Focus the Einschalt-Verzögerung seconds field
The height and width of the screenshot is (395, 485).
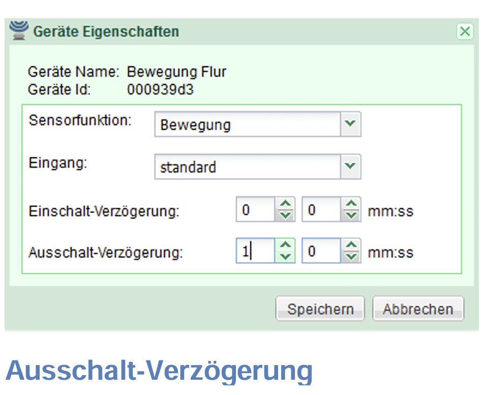point(321,210)
